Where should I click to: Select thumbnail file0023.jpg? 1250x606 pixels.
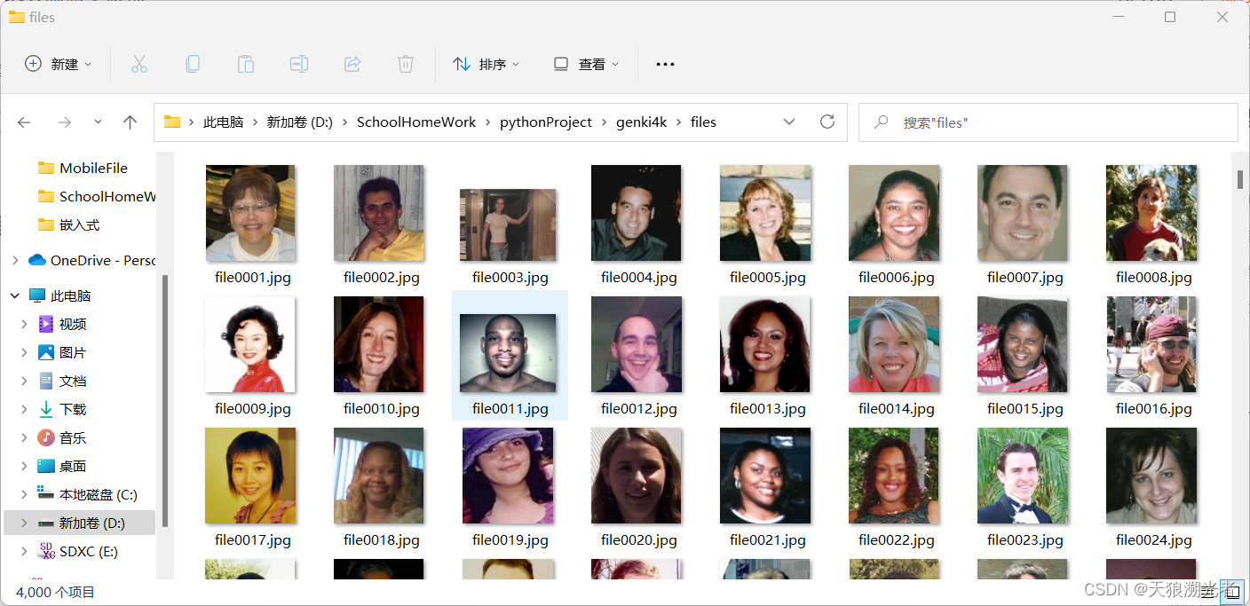coord(1023,476)
